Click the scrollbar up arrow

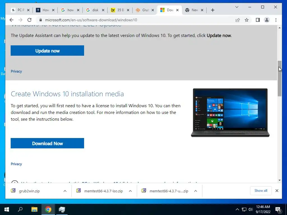click(x=279, y=28)
